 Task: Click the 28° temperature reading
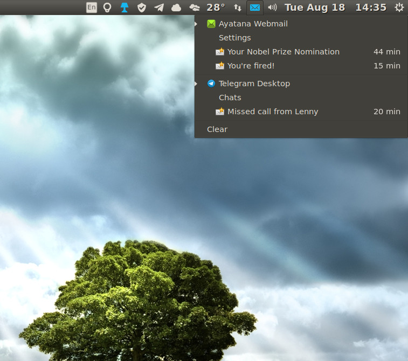pyautogui.click(x=216, y=8)
